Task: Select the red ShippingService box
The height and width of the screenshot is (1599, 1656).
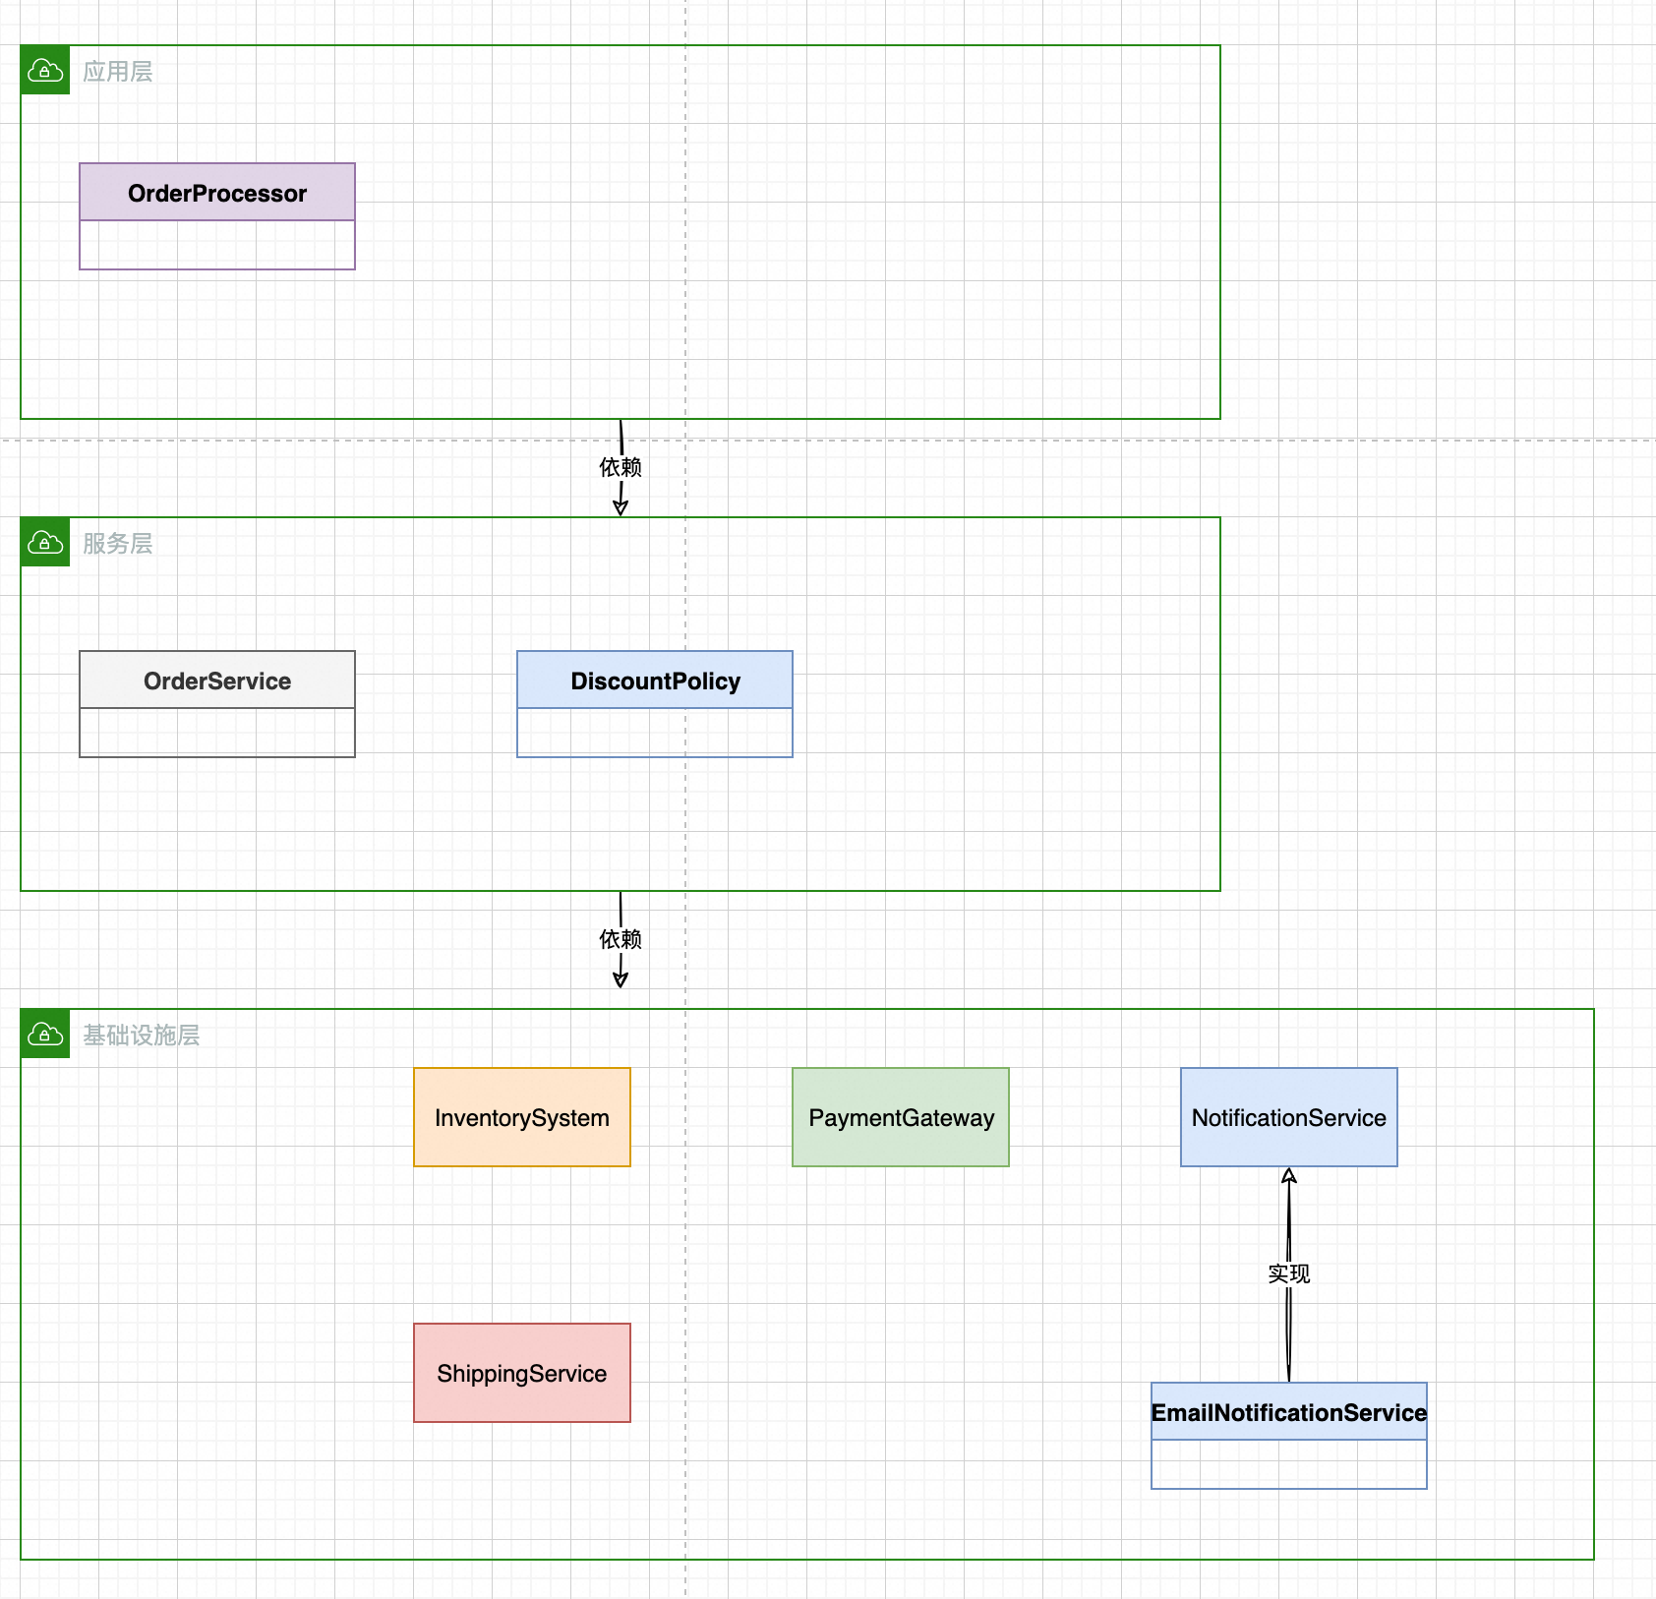Action: [x=522, y=1373]
